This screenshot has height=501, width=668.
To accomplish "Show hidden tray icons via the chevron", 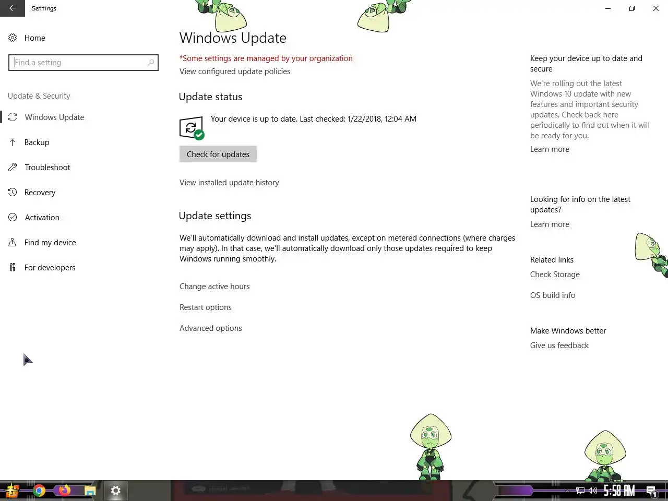I will pos(567,491).
